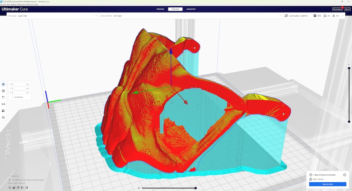The height and width of the screenshot is (191, 352).
Task: Click the infill density icon
Action: coord(315,15)
